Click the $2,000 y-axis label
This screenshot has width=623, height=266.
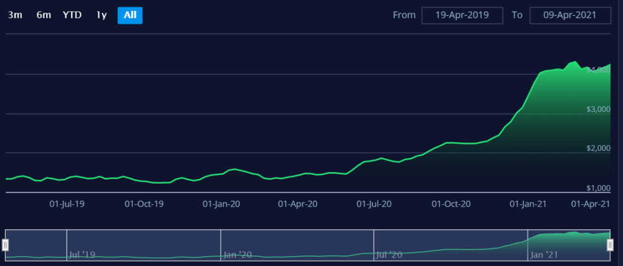pyautogui.click(x=598, y=148)
